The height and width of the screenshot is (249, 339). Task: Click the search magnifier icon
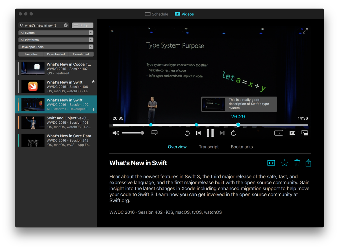coord(22,25)
